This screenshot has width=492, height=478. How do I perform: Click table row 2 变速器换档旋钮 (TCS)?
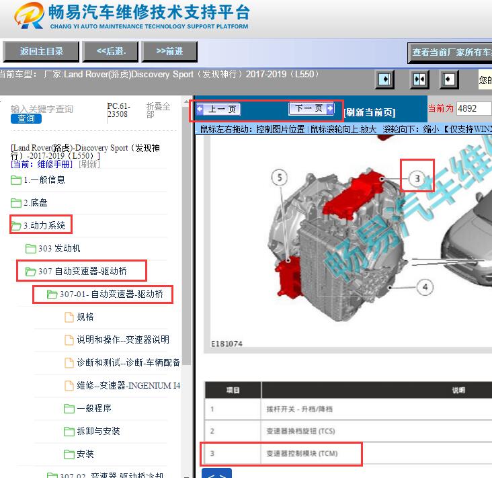tap(348, 431)
